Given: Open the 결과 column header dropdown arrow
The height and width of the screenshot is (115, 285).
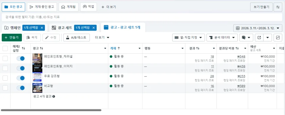Looking at the screenshot, I should [214, 48].
